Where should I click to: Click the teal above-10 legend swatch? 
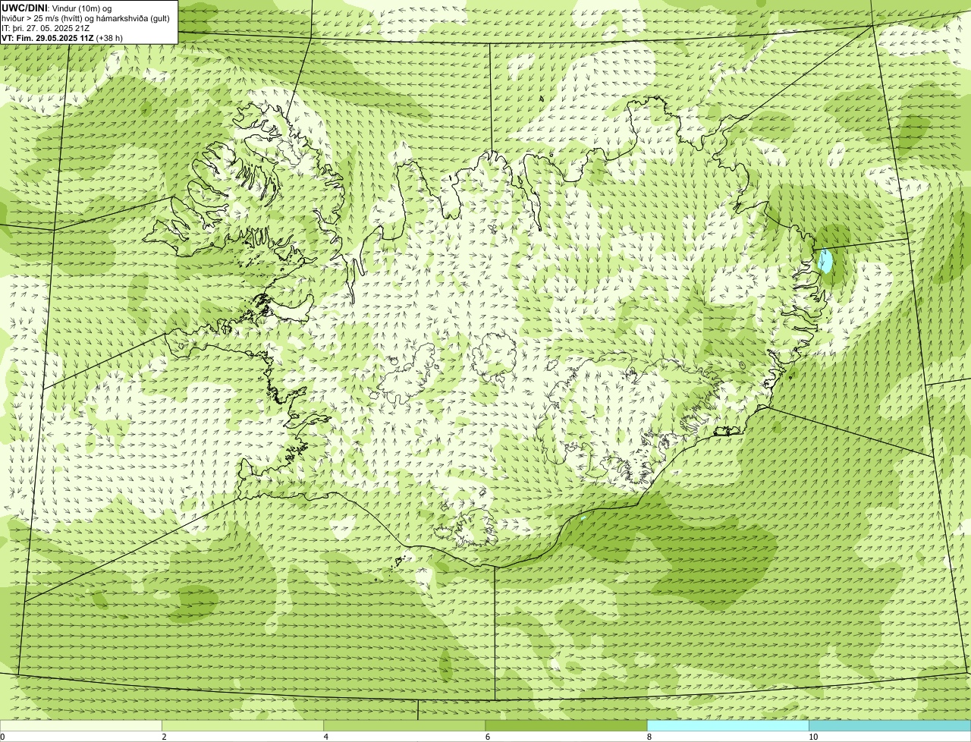click(890, 726)
